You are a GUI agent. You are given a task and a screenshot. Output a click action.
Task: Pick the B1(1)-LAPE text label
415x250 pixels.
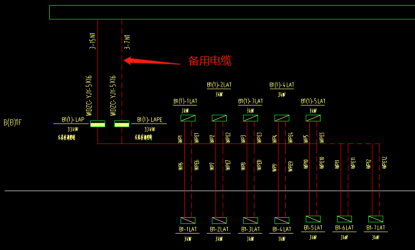[150, 120]
